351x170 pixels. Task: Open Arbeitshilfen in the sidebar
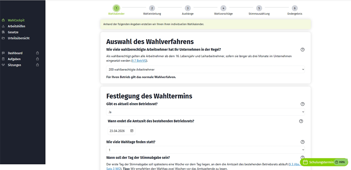pyautogui.click(x=16, y=26)
